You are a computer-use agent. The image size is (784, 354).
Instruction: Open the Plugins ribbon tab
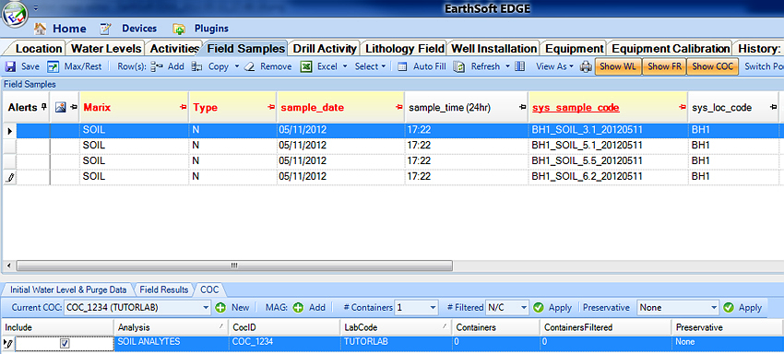pyautogui.click(x=200, y=29)
